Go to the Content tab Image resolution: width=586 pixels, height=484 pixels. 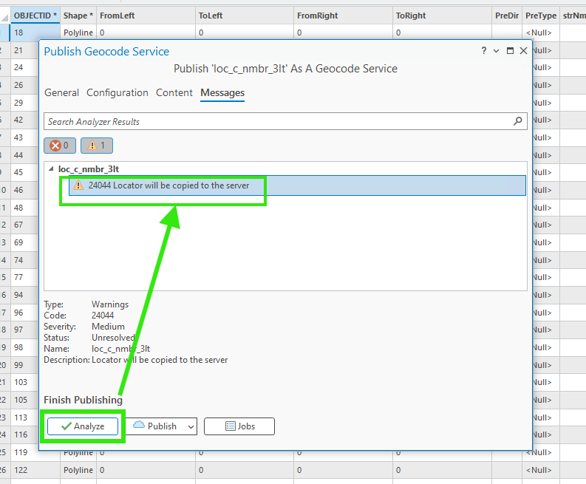(174, 93)
